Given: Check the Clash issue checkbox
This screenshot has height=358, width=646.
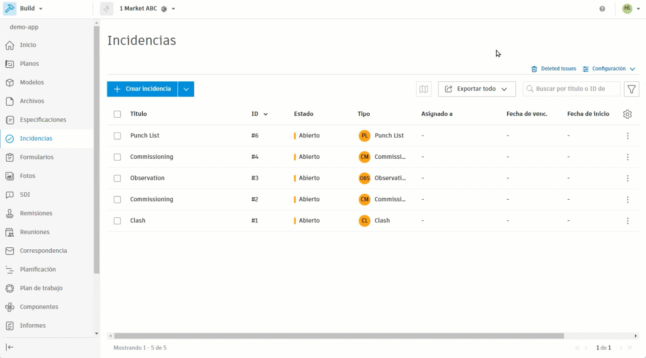Looking at the screenshot, I should (x=117, y=221).
